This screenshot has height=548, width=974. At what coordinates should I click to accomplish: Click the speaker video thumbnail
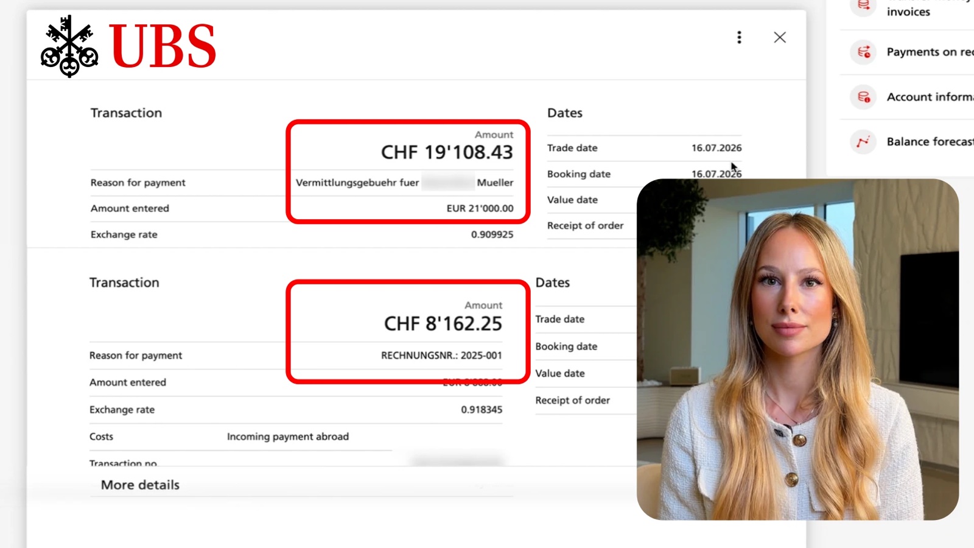click(797, 350)
